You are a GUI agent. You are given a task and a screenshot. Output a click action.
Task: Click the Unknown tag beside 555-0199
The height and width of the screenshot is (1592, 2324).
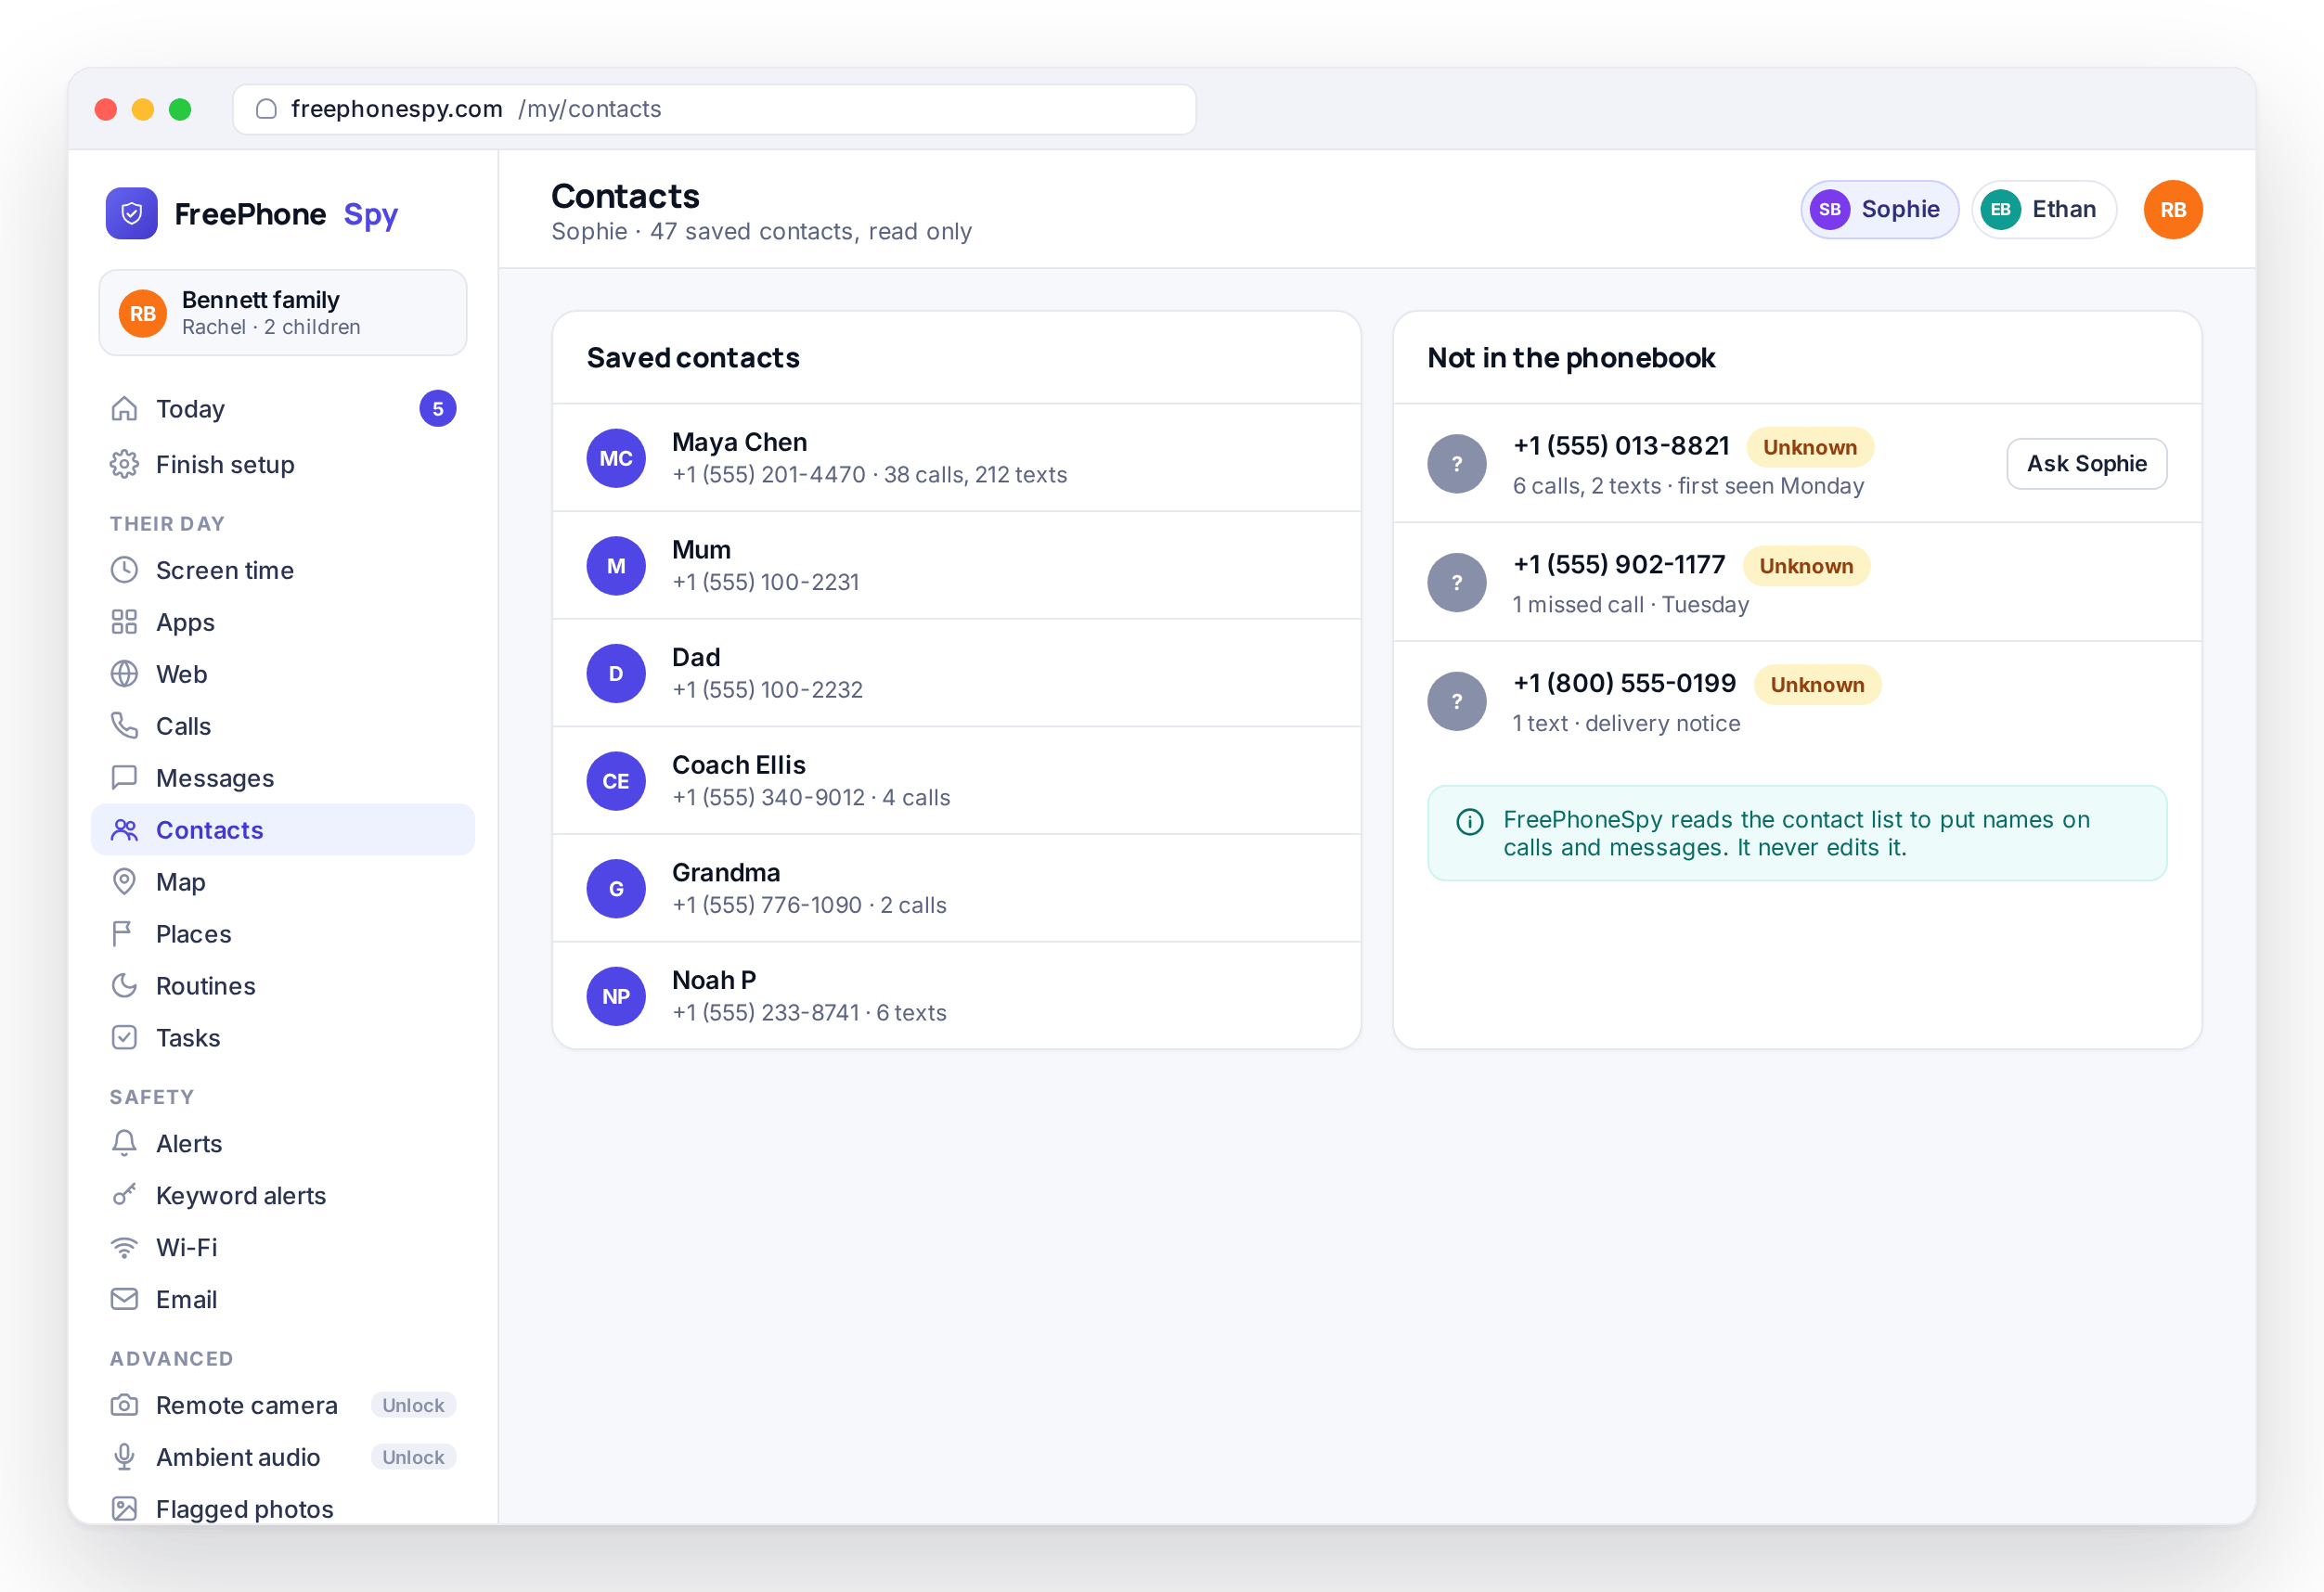[1818, 685]
